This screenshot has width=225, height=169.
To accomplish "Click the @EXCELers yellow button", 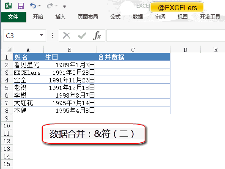I will click(177, 8).
